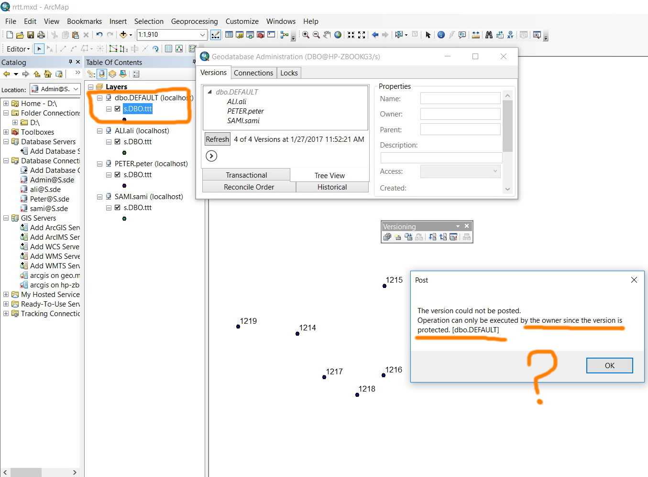This screenshot has width=648, height=477.
Task: Open the Python window
Action: coord(271,35)
